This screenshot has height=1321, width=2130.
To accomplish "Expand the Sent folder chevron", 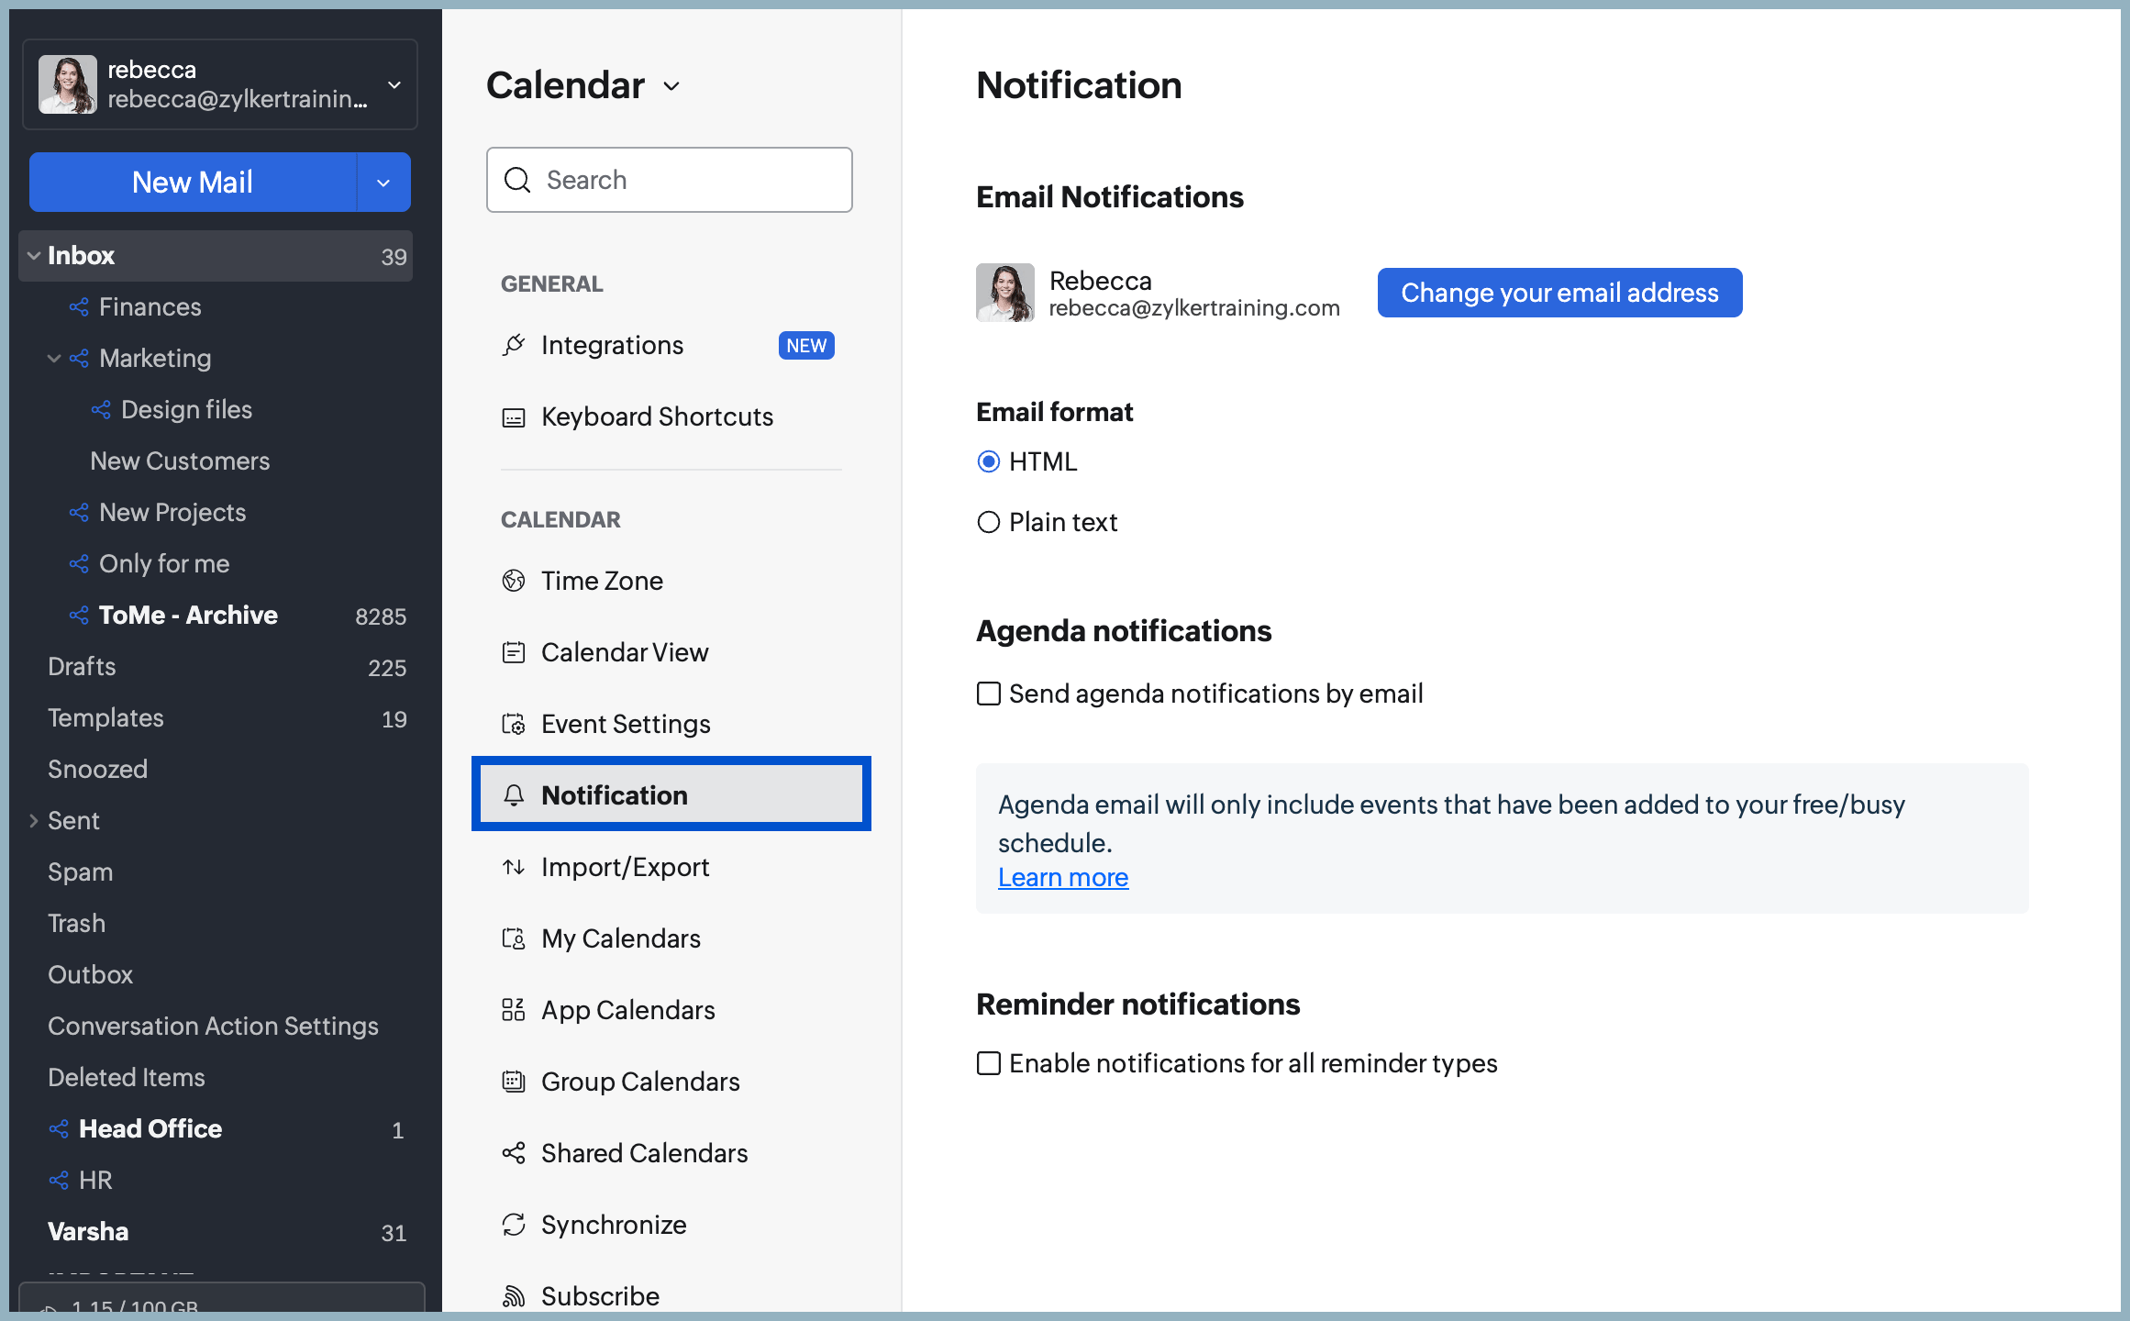I will [x=34, y=820].
